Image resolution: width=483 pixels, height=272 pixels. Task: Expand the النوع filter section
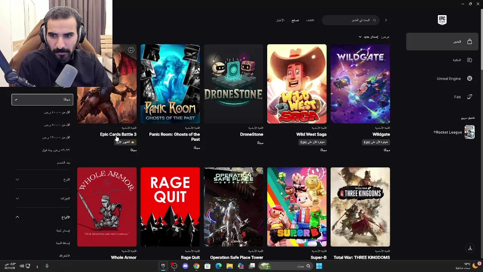click(x=42, y=179)
